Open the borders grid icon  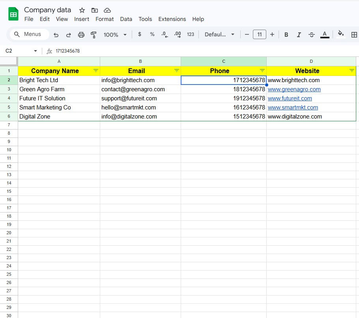click(354, 35)
